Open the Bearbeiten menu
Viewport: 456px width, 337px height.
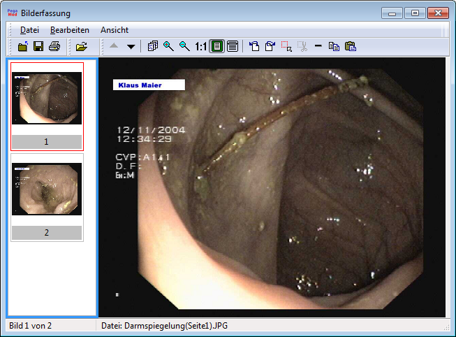(x=70, y=30)
